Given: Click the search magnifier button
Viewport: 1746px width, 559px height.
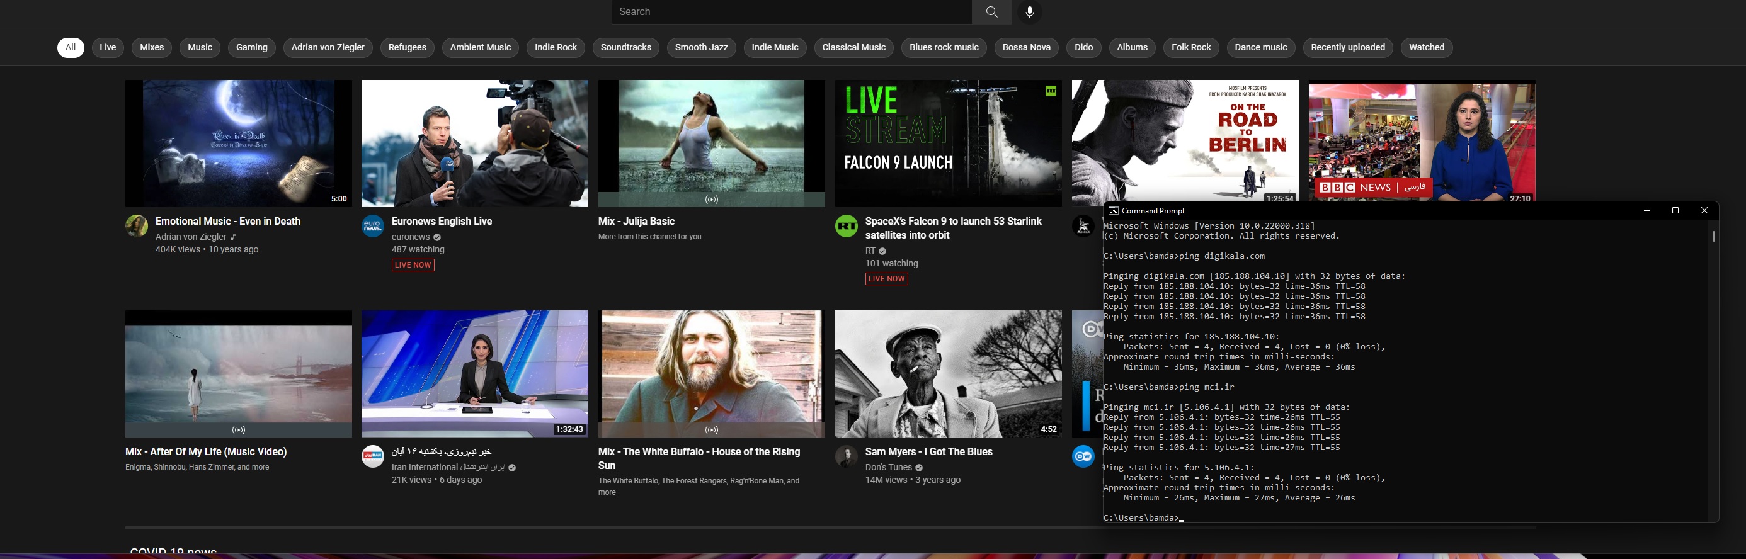Looking at the screenshot, I should (x=991, y=11).
